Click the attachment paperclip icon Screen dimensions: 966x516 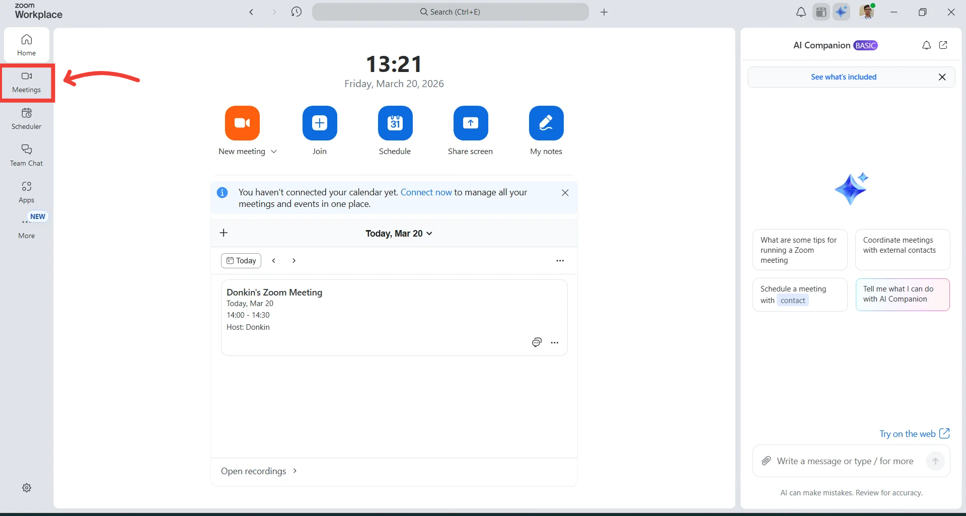click(x=766, y=461)
